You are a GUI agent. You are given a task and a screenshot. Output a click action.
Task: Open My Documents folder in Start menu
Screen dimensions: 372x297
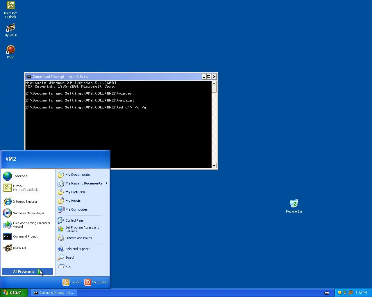click(x=83, y=175)
